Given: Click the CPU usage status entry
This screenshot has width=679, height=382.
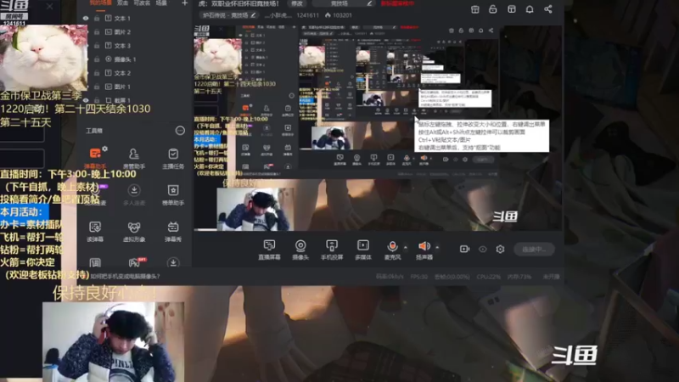Looking at the screenshot, I should 489,277.
